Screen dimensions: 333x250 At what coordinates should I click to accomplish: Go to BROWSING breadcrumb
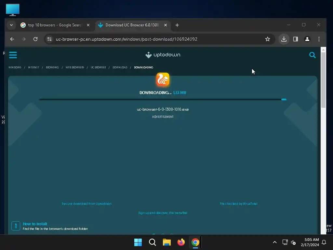tap(52, 67)
